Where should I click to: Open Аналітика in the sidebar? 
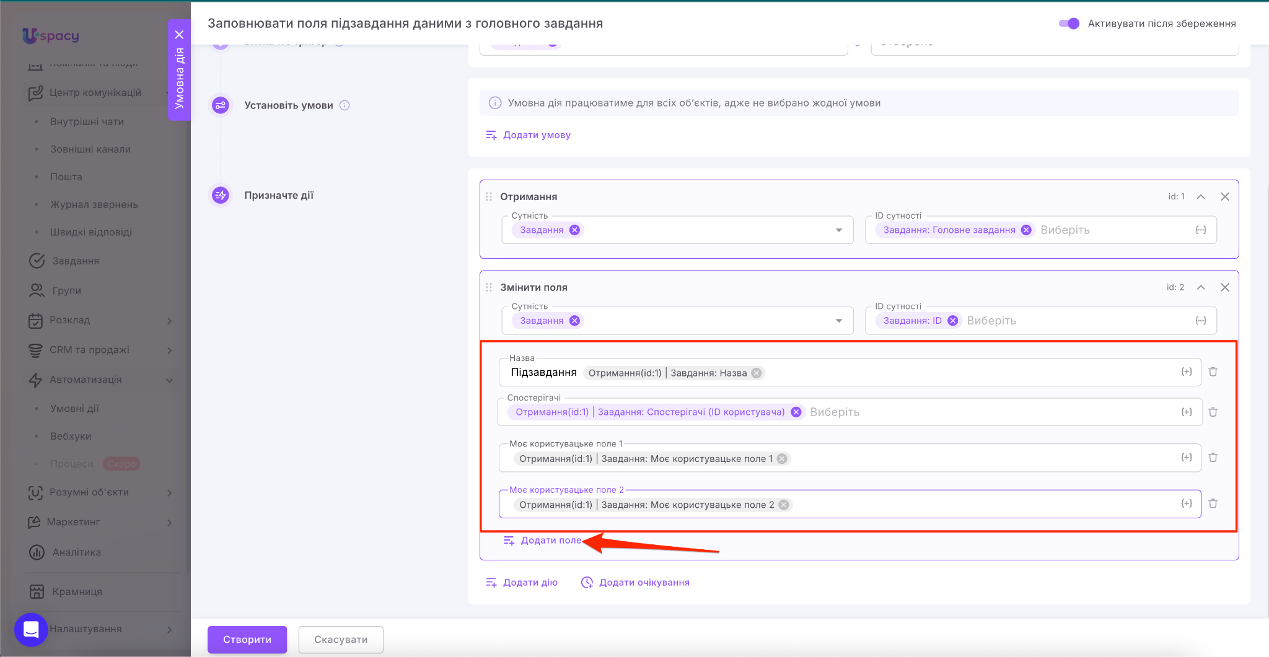(x=76, y=552)
